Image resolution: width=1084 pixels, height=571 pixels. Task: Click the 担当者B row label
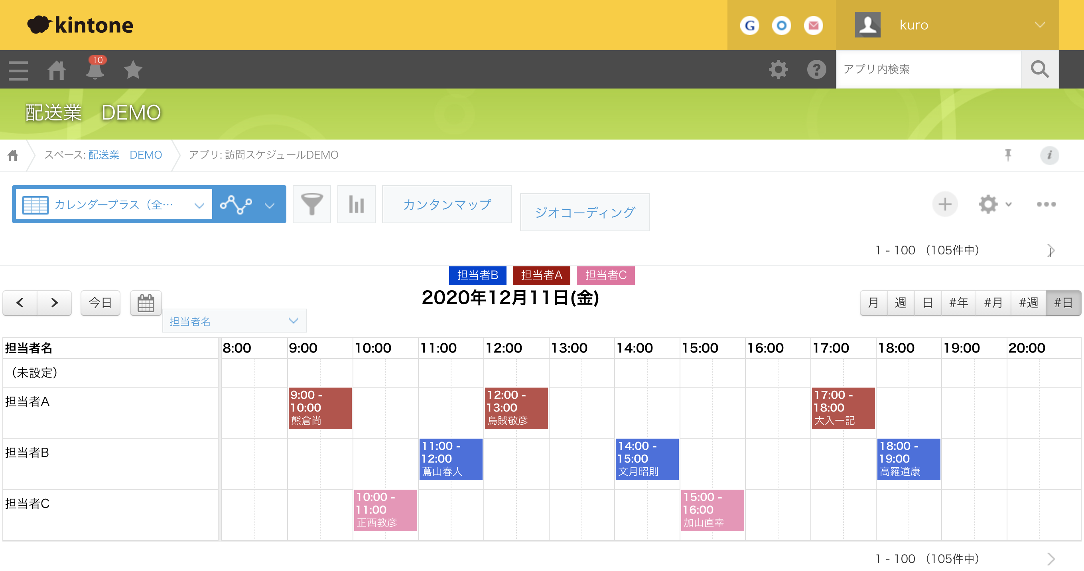point(28,453)
